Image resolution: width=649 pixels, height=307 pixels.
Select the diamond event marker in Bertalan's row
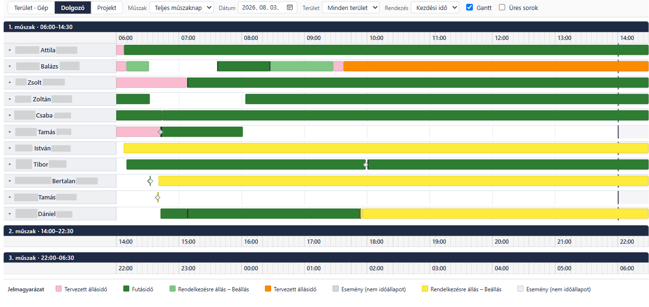150,181
